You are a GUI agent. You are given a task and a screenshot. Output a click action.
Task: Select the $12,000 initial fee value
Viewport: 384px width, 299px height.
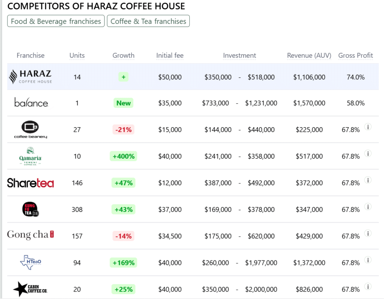coord(170,183)
